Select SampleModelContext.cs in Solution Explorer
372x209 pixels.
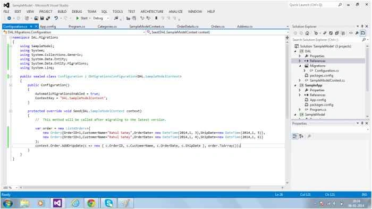pos(327,81)
